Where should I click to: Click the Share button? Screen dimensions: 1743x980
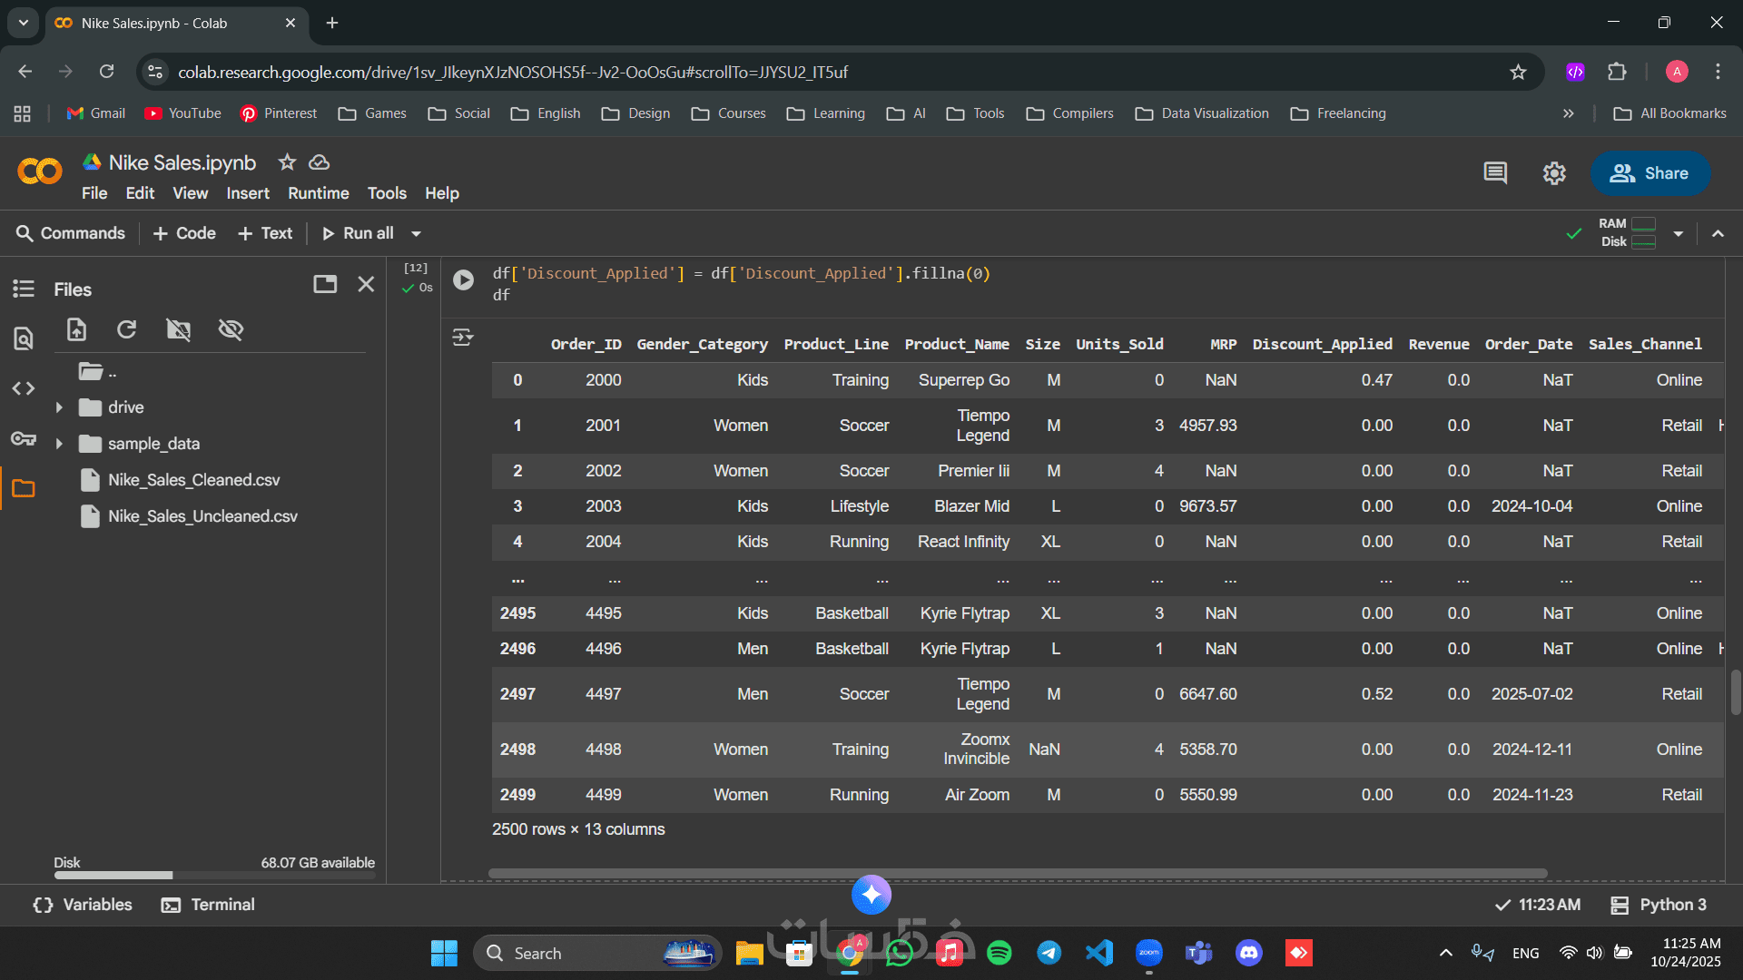pyautogui.click(x=1649, y=173)
